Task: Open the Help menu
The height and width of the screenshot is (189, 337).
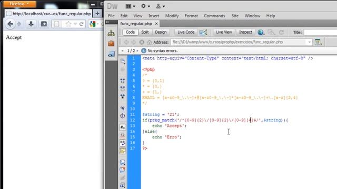Action: coord(271,16)
